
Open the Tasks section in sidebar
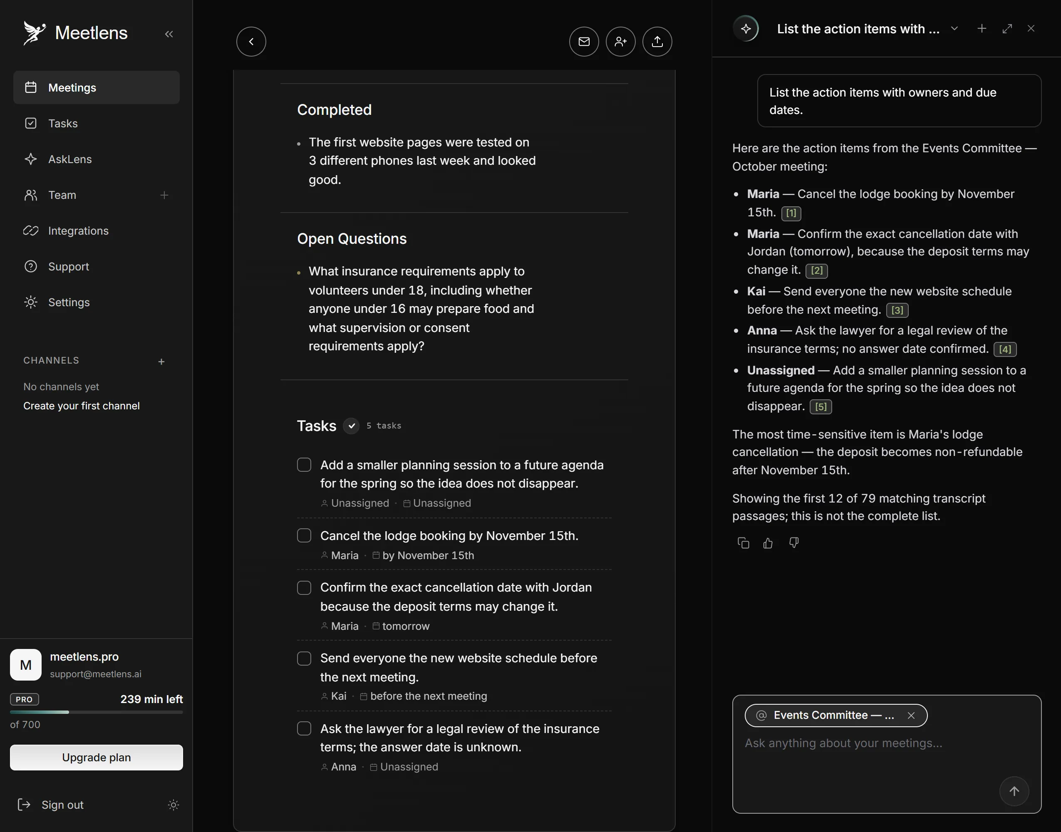(x=97, y=123)
